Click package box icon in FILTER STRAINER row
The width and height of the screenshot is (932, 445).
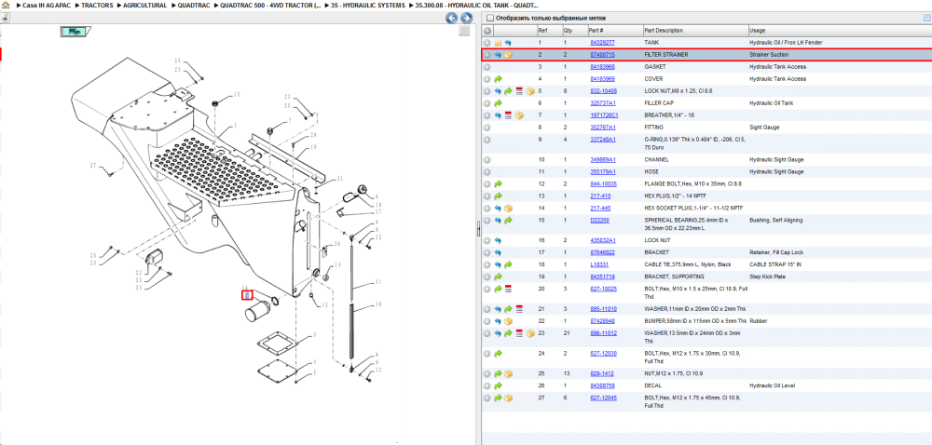pos(508,55)
